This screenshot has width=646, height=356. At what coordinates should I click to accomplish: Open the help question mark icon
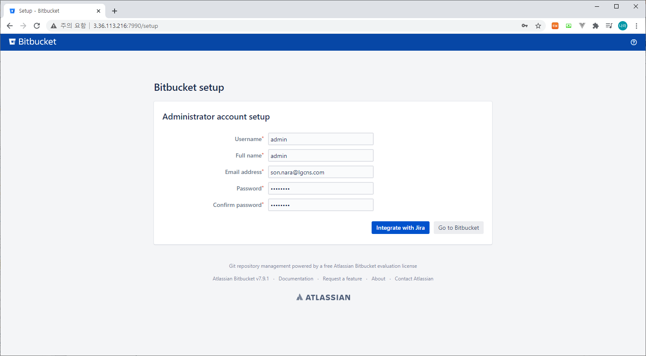(634, 42)
